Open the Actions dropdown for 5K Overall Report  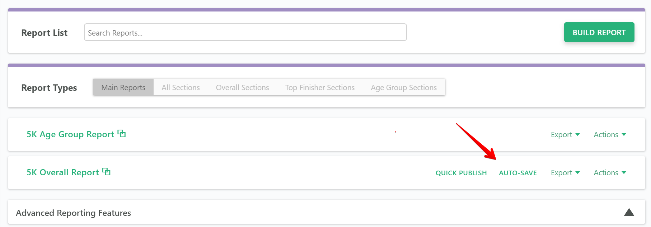(x=609, y=172)
